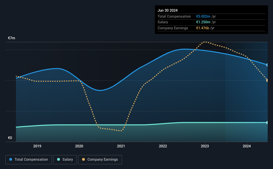Screen dimensions: 273x169
Task: Toggle the Salary legend button
Action: click(x=65, y=160)
